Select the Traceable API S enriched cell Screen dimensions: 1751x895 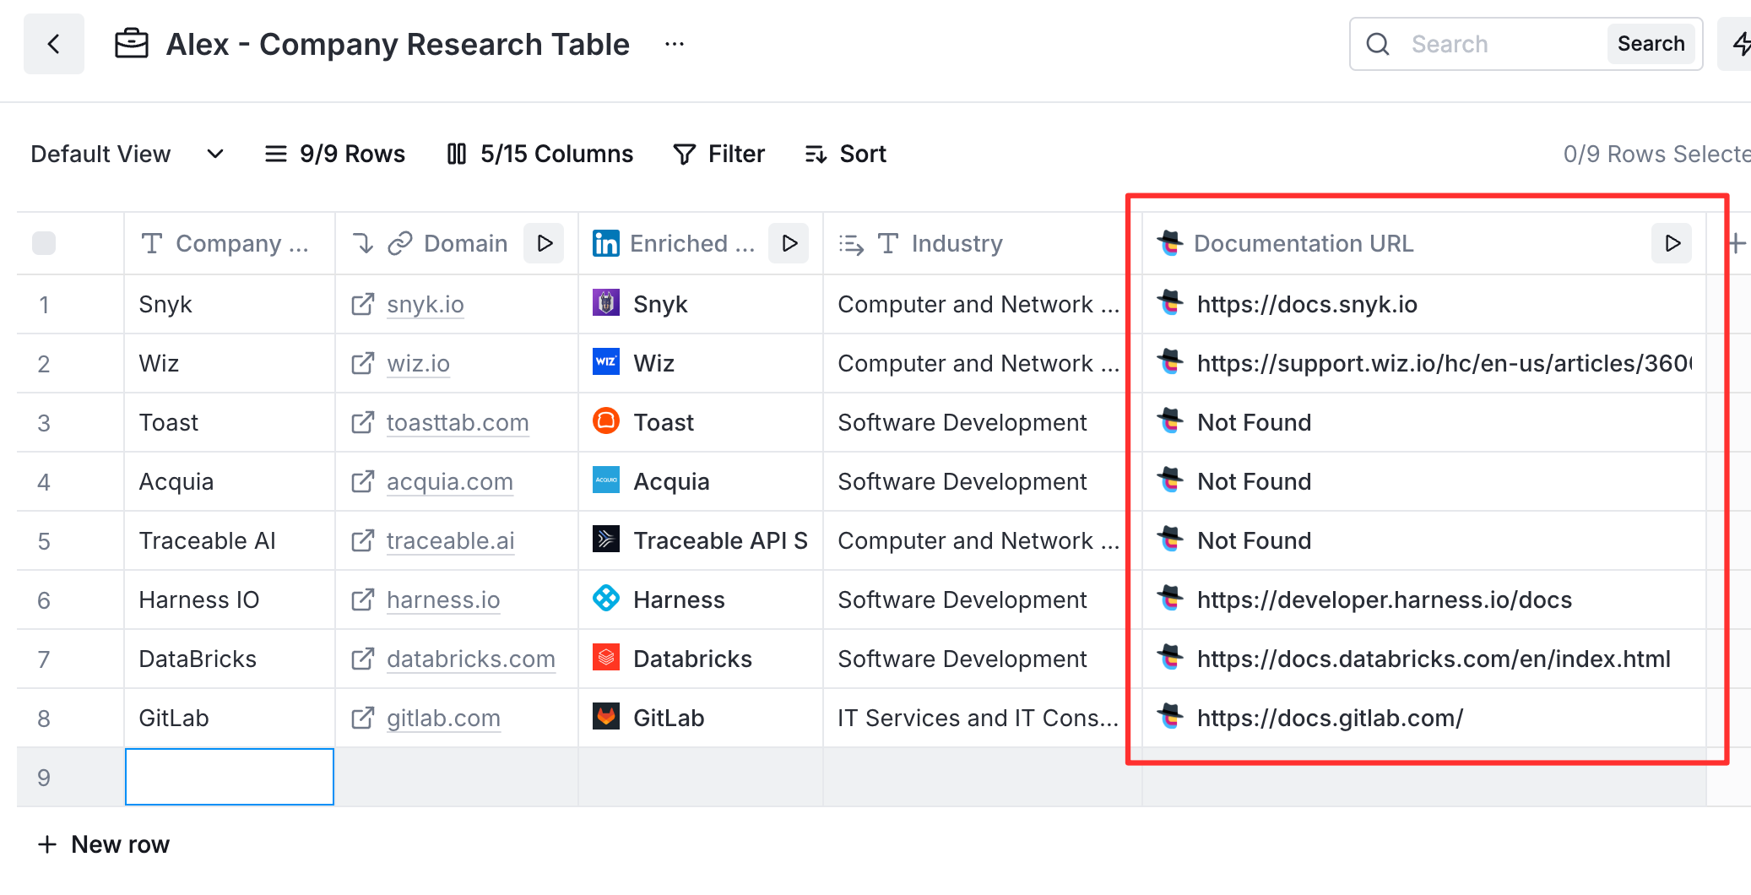(x=701, y=540)
